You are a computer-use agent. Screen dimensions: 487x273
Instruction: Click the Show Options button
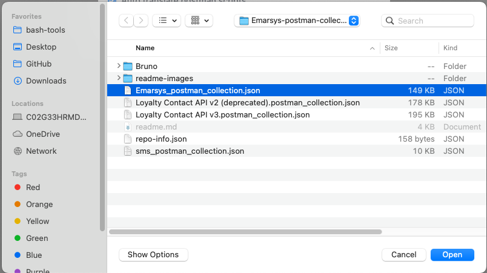153,255
